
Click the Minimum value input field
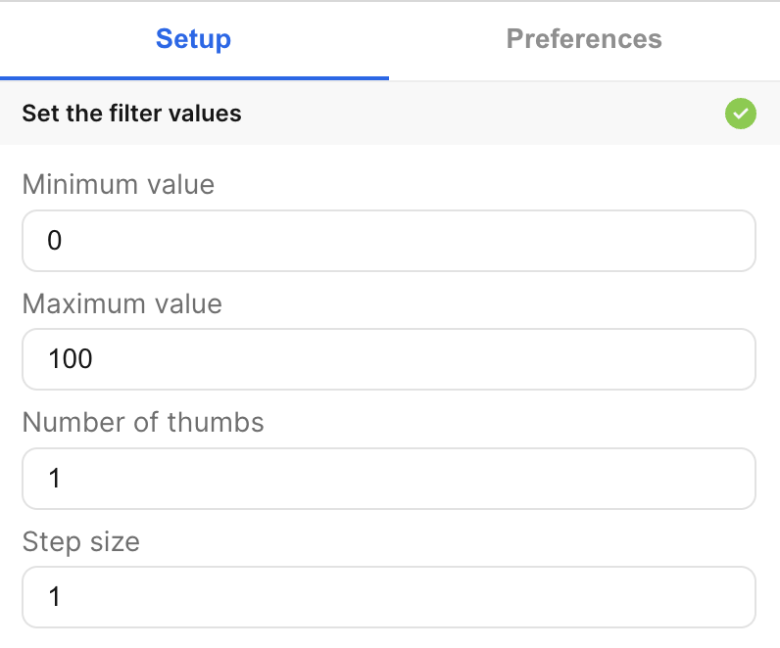(x=389, y=241)
